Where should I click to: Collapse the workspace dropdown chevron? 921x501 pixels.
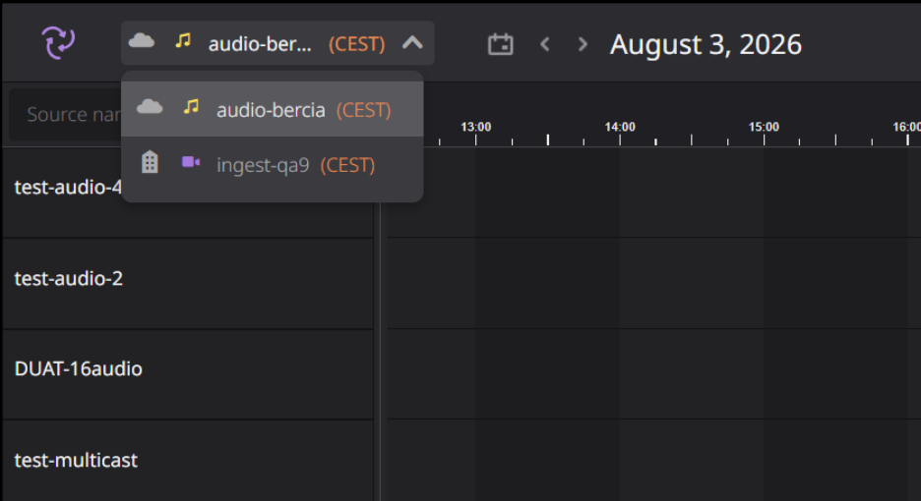(x=412, y=43)
